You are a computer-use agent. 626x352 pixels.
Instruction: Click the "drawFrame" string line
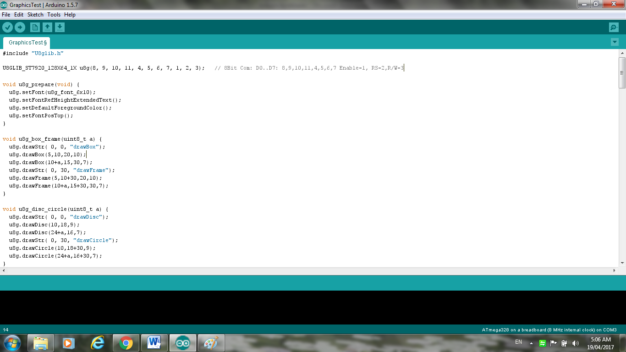pyautogui.click(x=62, y=170)
